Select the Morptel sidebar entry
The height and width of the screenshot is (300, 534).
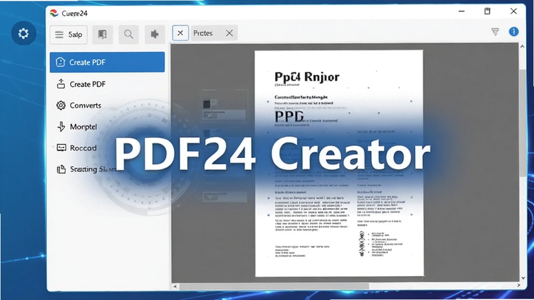(x=107, y=127)
